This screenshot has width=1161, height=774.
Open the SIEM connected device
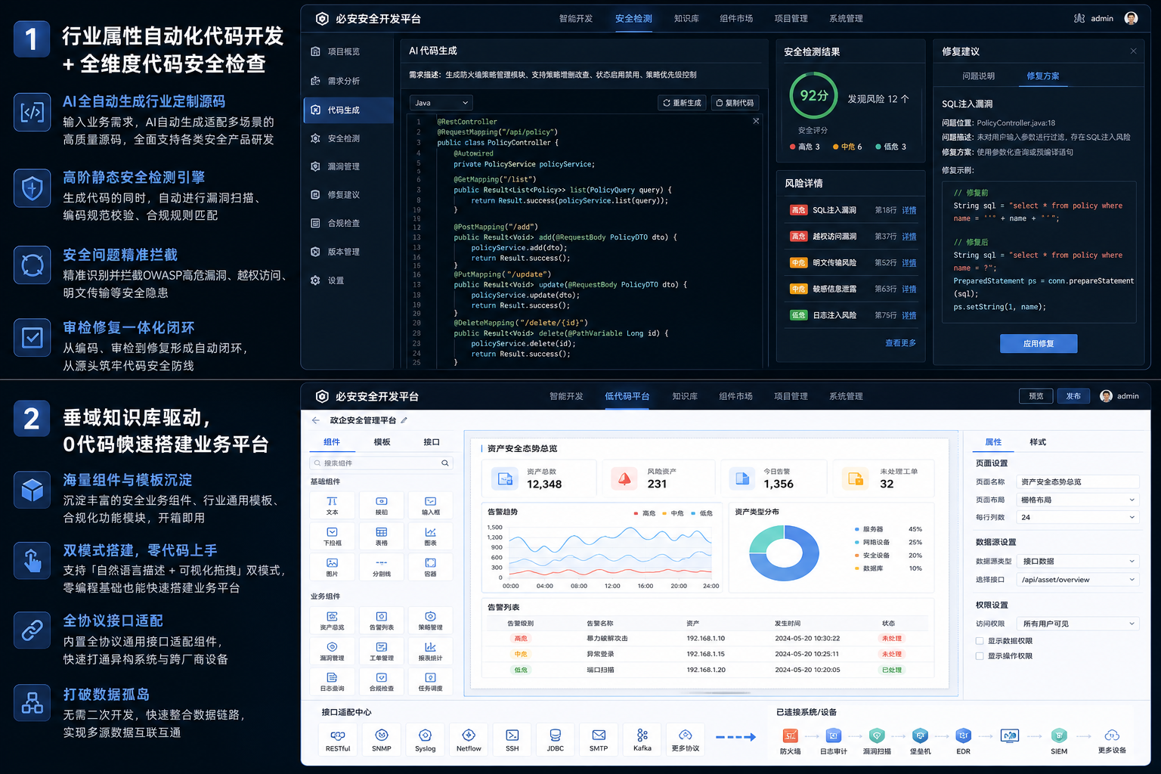(x=1059, y=741)
